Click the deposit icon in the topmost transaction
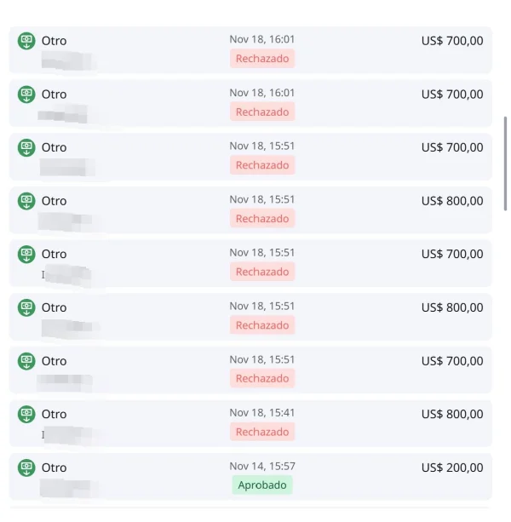Viewport: 511px width, 522px height. tap(26, 41)
